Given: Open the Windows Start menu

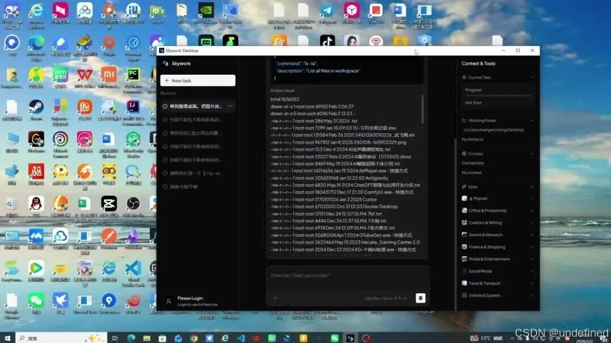Looking at the screenshot, I should (x=7, y=338).
